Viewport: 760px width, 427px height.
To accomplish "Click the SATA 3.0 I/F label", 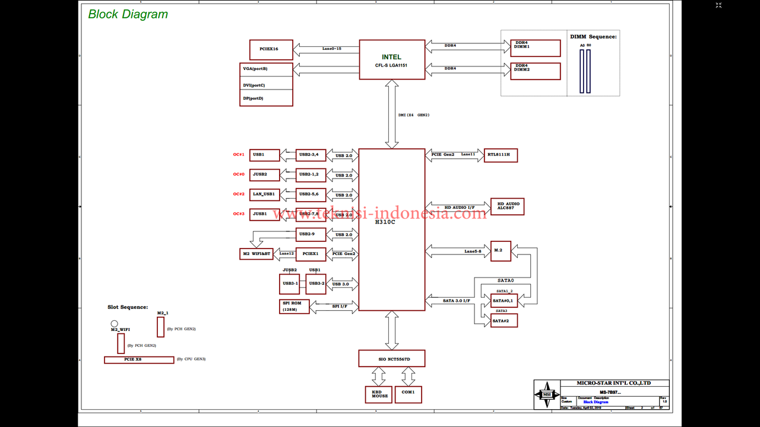I will click(x=457, y=301).
